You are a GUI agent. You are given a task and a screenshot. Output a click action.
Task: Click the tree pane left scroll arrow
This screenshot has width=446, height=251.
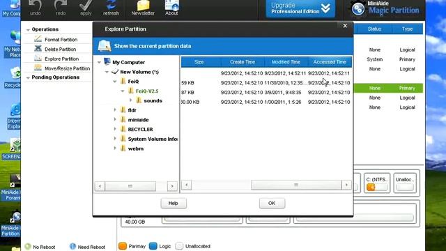coord(100,186)
